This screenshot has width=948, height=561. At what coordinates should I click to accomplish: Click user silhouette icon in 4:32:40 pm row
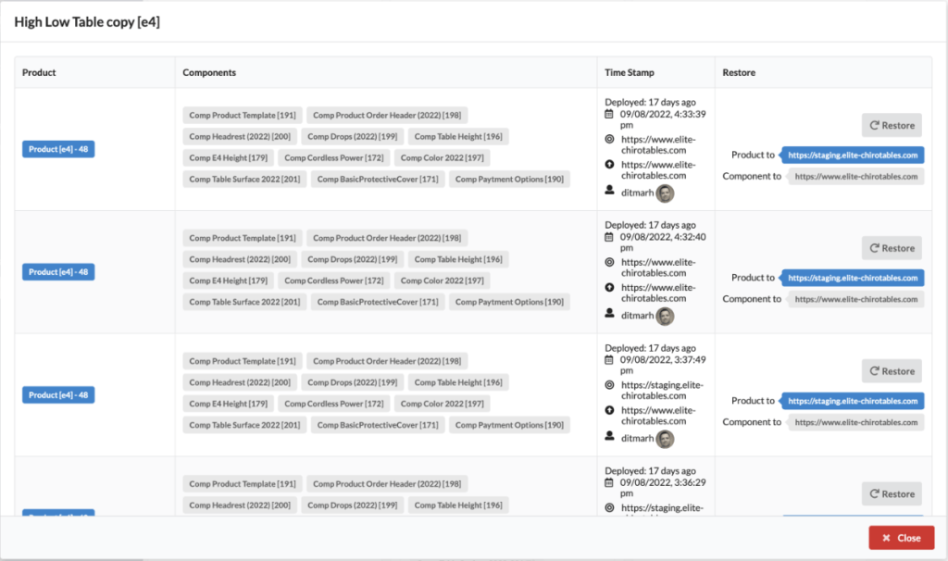(x=609, y=313)
